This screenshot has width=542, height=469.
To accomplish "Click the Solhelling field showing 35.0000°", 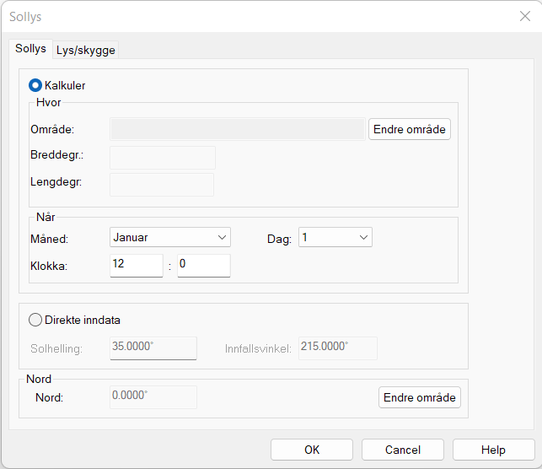I will click(x=153, y=348).
